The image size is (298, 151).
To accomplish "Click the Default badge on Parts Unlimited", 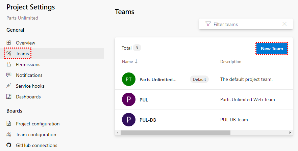I will point(199,80).
